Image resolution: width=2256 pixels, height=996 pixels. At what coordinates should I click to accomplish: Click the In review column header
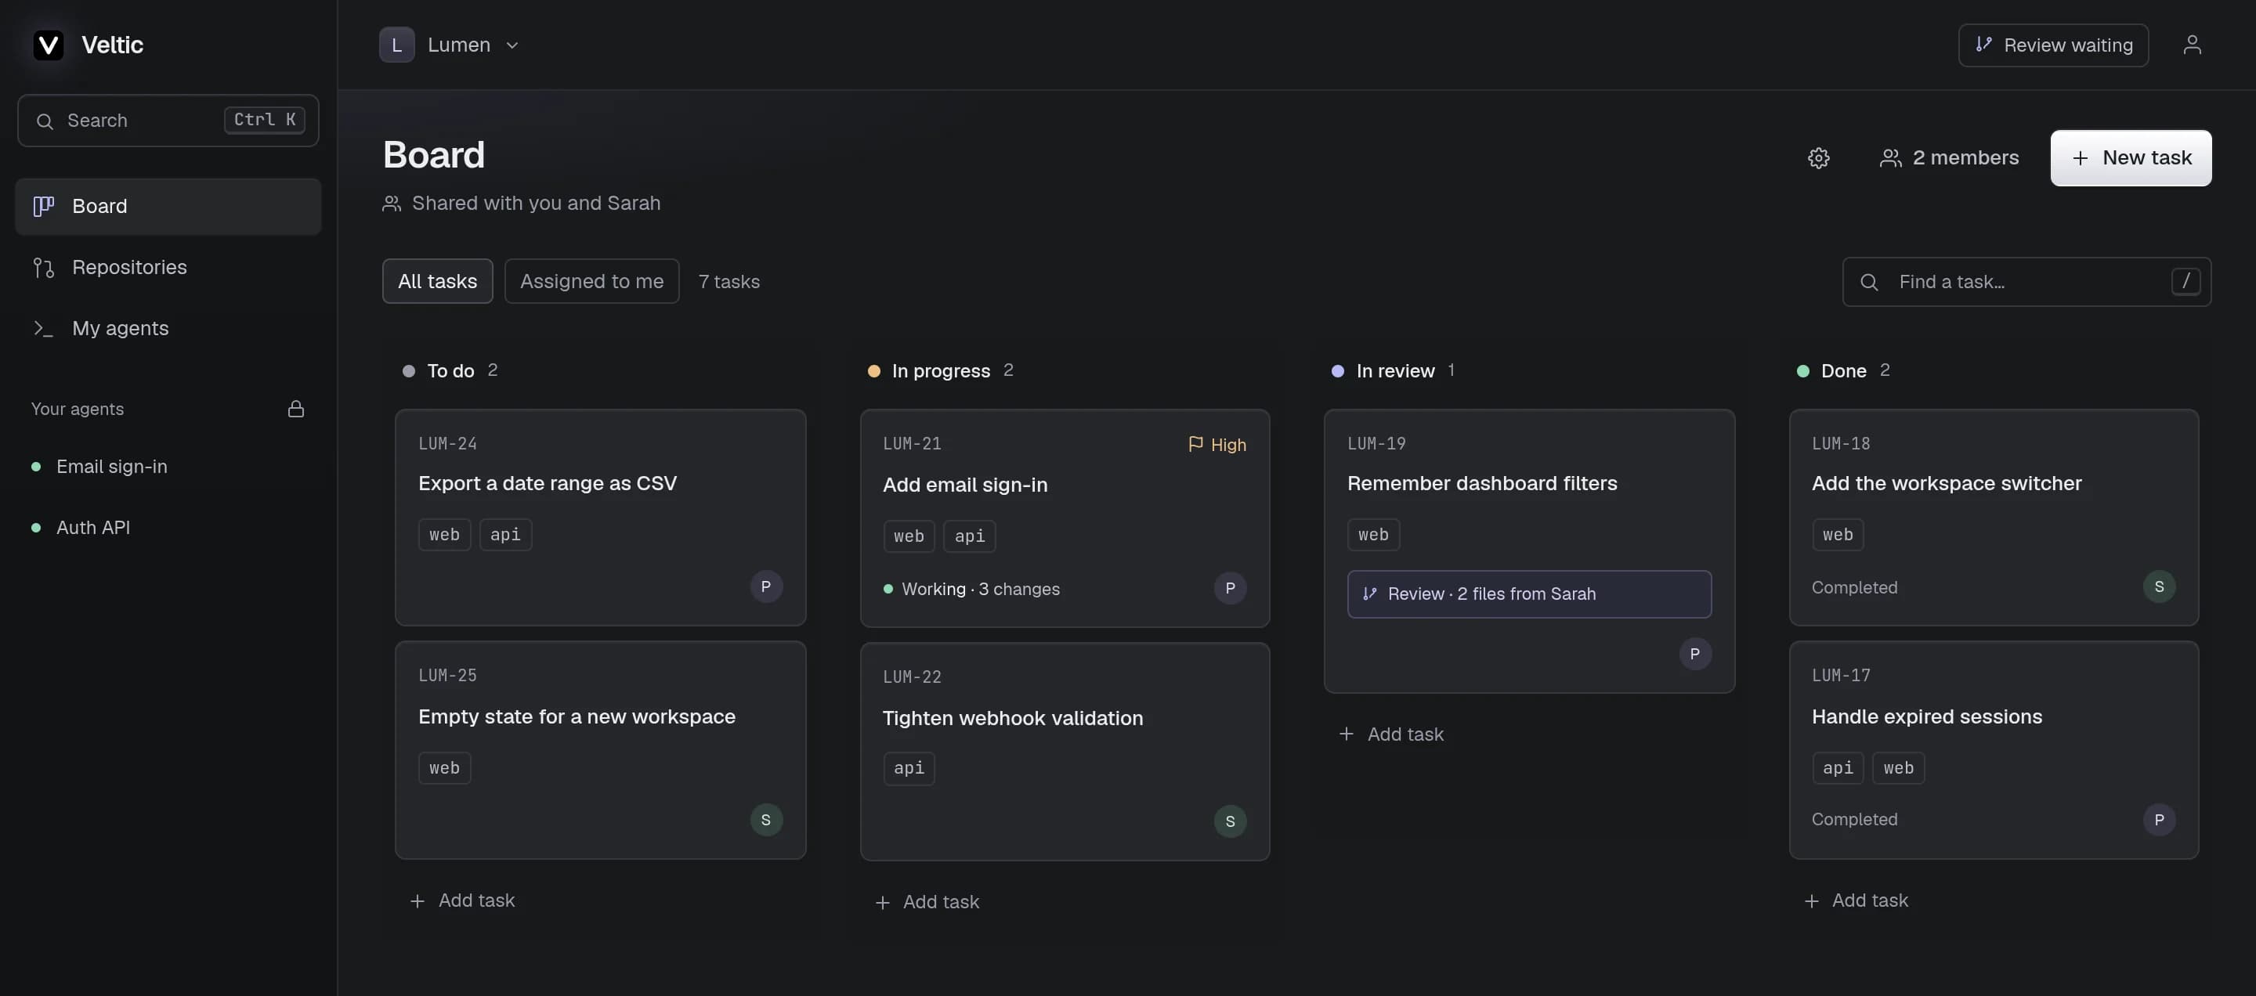pyautogui.click(x=1394, y=371)
